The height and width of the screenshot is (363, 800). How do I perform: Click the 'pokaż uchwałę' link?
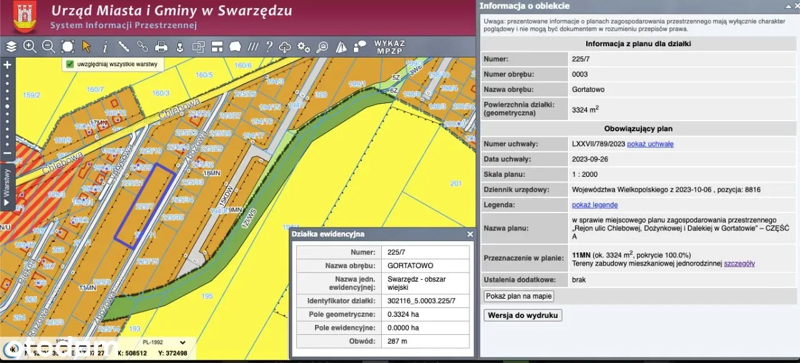650,144
